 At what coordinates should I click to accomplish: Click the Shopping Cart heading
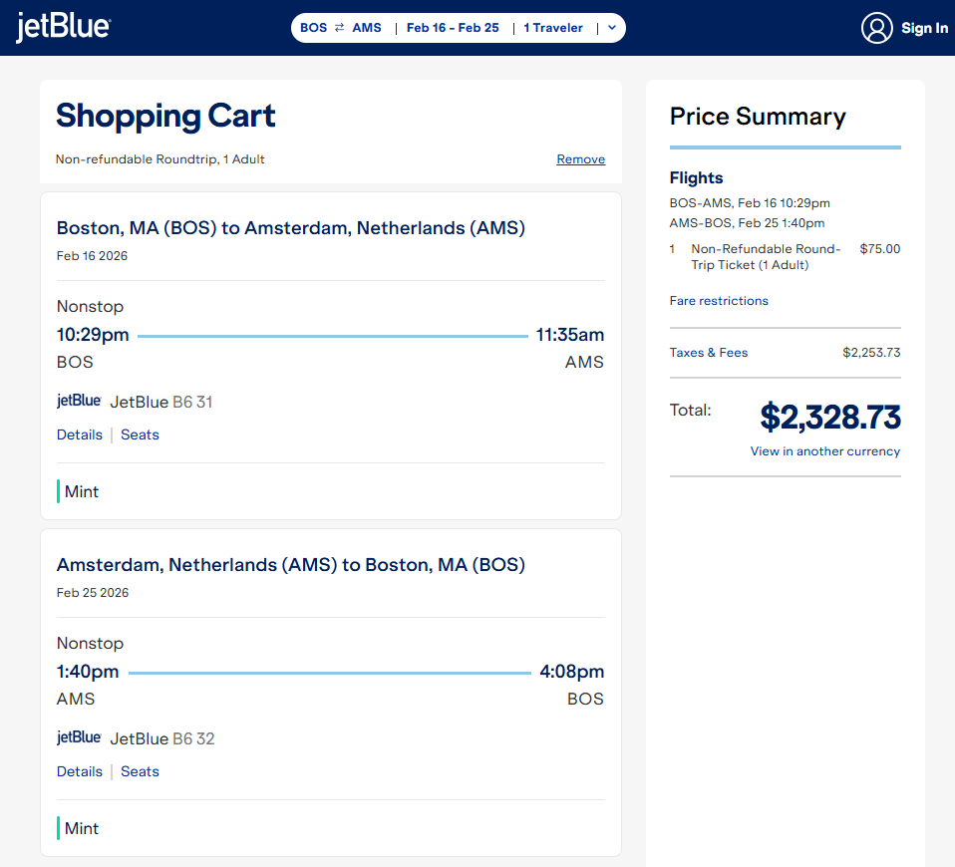165,116
